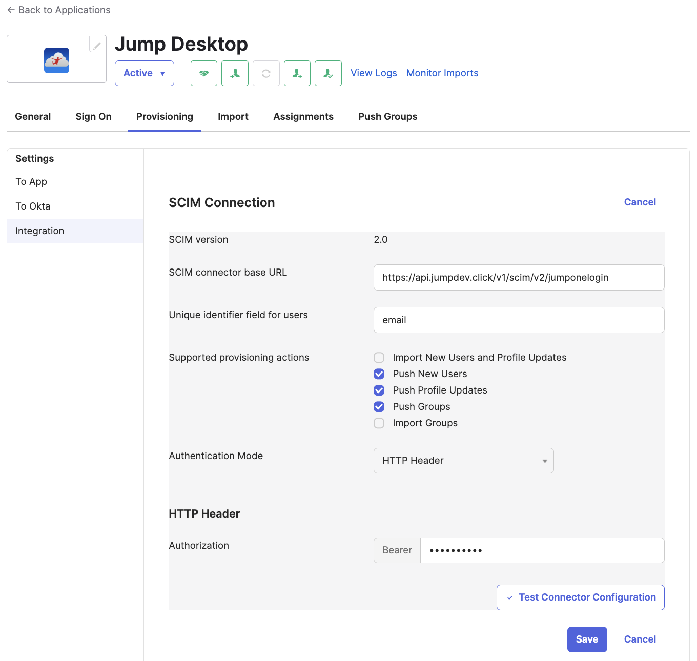This screenshot has width=697, height=661.
Task: Select To Okta in Settings sidebar
Action: [x=75, y=206]
